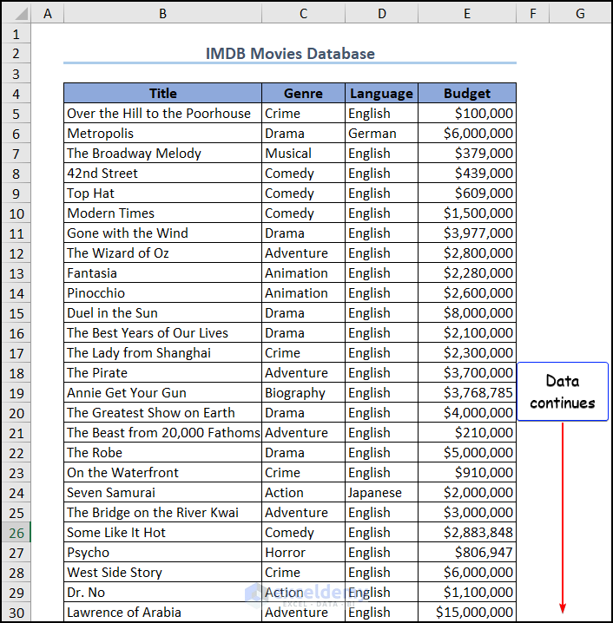613x623 pixels.
Task: Select column B header
Action: click(x=162, y=14)
